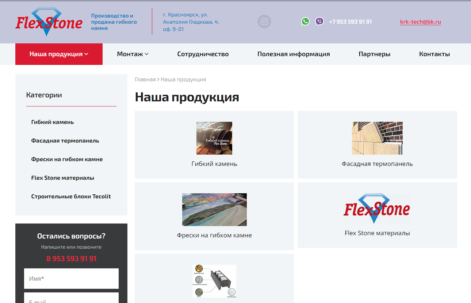
Task: Click the Фасадная термопанель card title
Action: click(377, 164)
